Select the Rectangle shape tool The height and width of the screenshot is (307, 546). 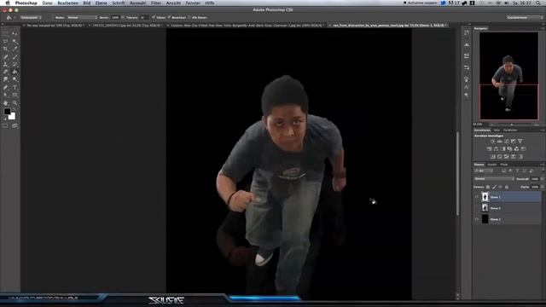tap(15, 95)
